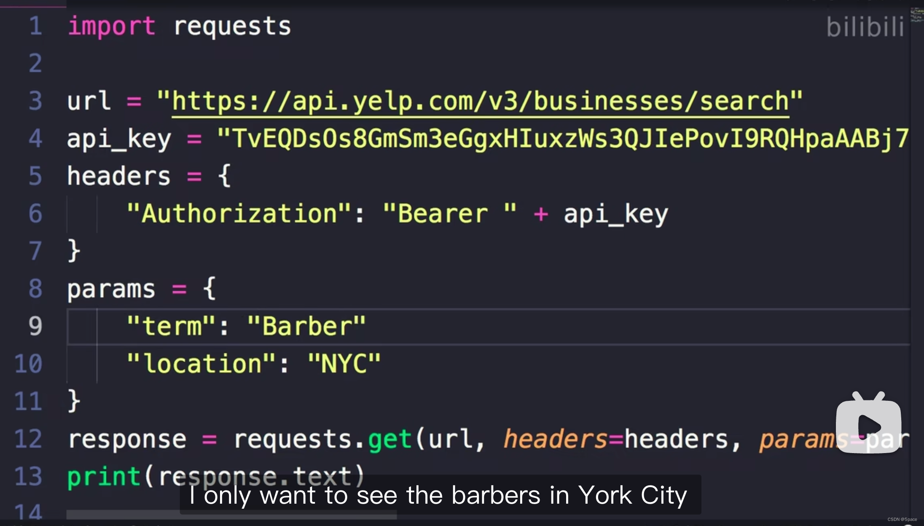Click the 'headers' variable on line 5
Screen dimensions: 924x526
pyautogui.click(x=119, y=176)
